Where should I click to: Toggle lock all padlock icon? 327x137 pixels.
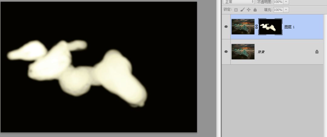click(255, 10)
